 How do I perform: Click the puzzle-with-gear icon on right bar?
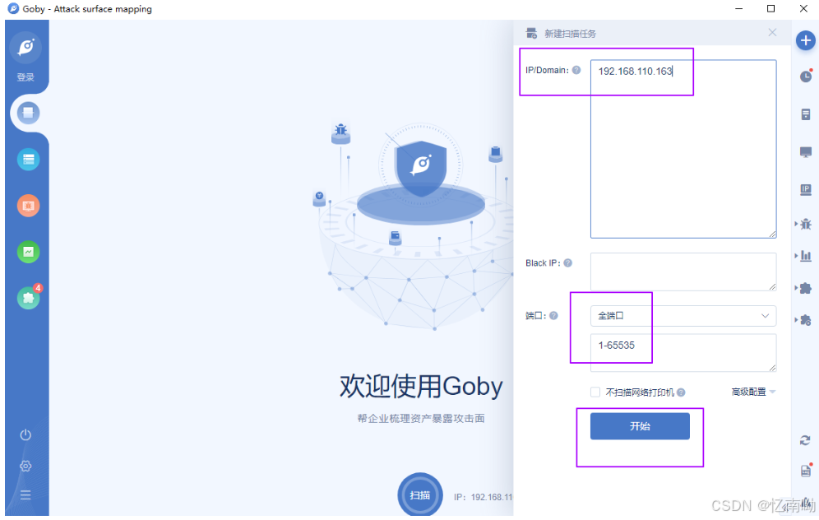pos(806,320)
